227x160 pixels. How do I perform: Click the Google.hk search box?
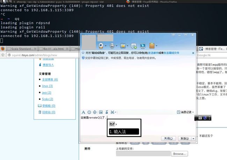coord(212,55)
